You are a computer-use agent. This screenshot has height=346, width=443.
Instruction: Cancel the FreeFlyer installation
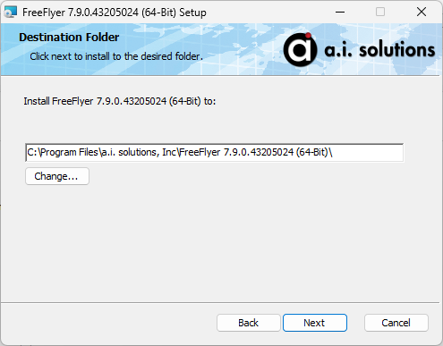point(396,323)
